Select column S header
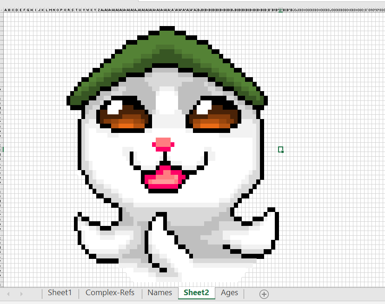Viewport: 385px width, 304px height. click(73, 10)
